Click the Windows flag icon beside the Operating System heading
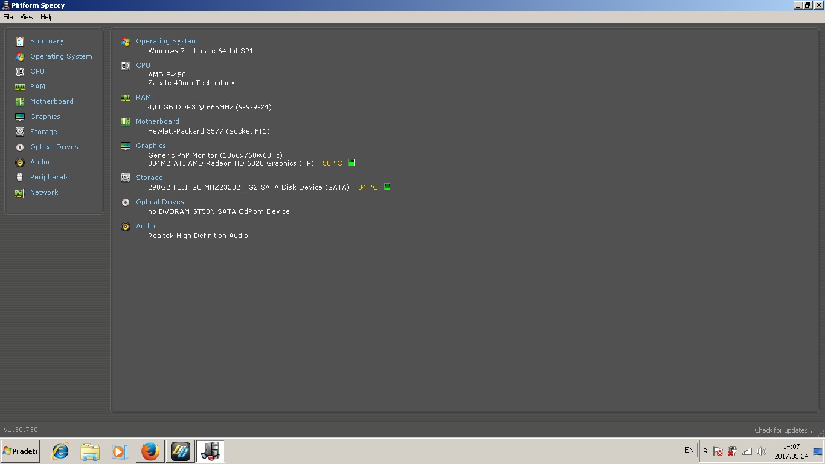The image size is (825, 464). [126, 41]
